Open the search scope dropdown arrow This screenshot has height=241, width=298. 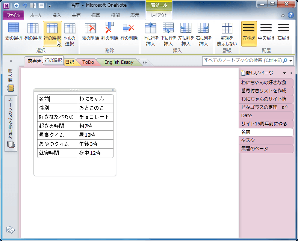(291, 61)
